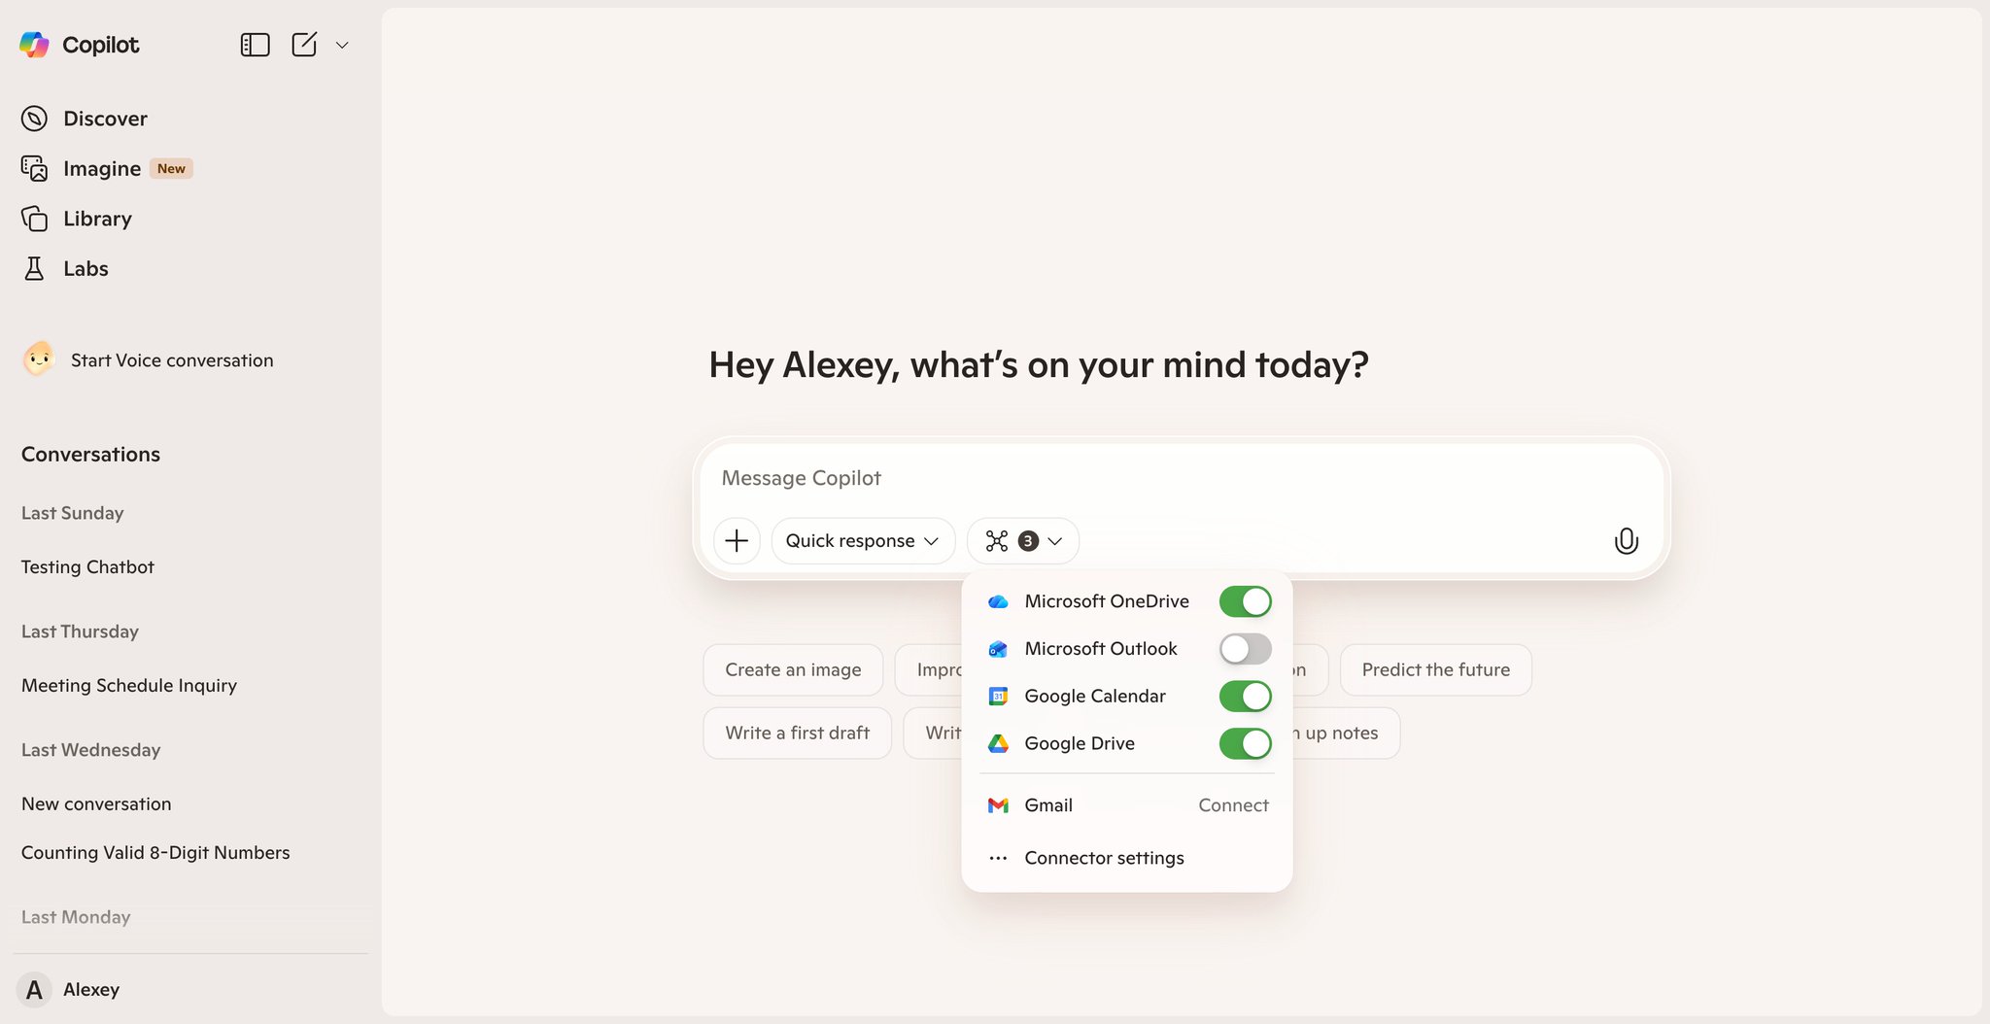
Task: Click the Alexey profile avatar
Action: (34, 990)
